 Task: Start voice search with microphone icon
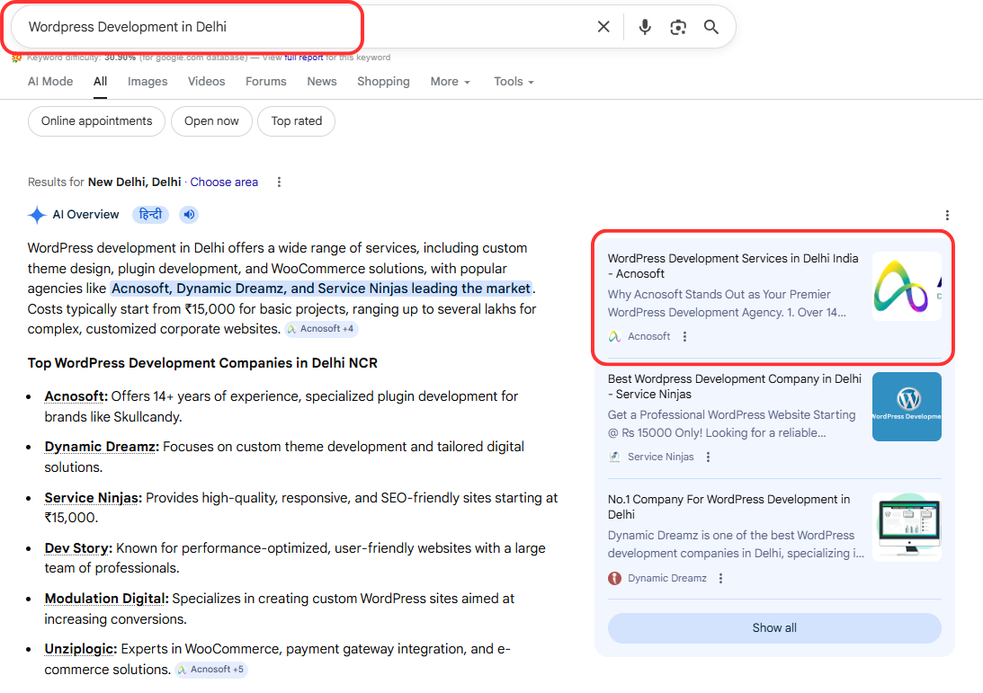[x=645, y=27]
